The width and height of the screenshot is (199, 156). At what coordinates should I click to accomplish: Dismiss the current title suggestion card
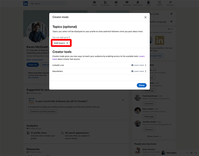pos(123,100)
